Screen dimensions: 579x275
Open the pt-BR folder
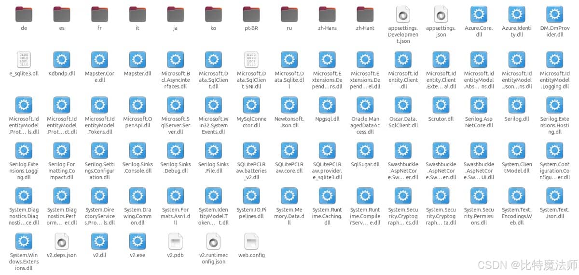tap(251, 14)
